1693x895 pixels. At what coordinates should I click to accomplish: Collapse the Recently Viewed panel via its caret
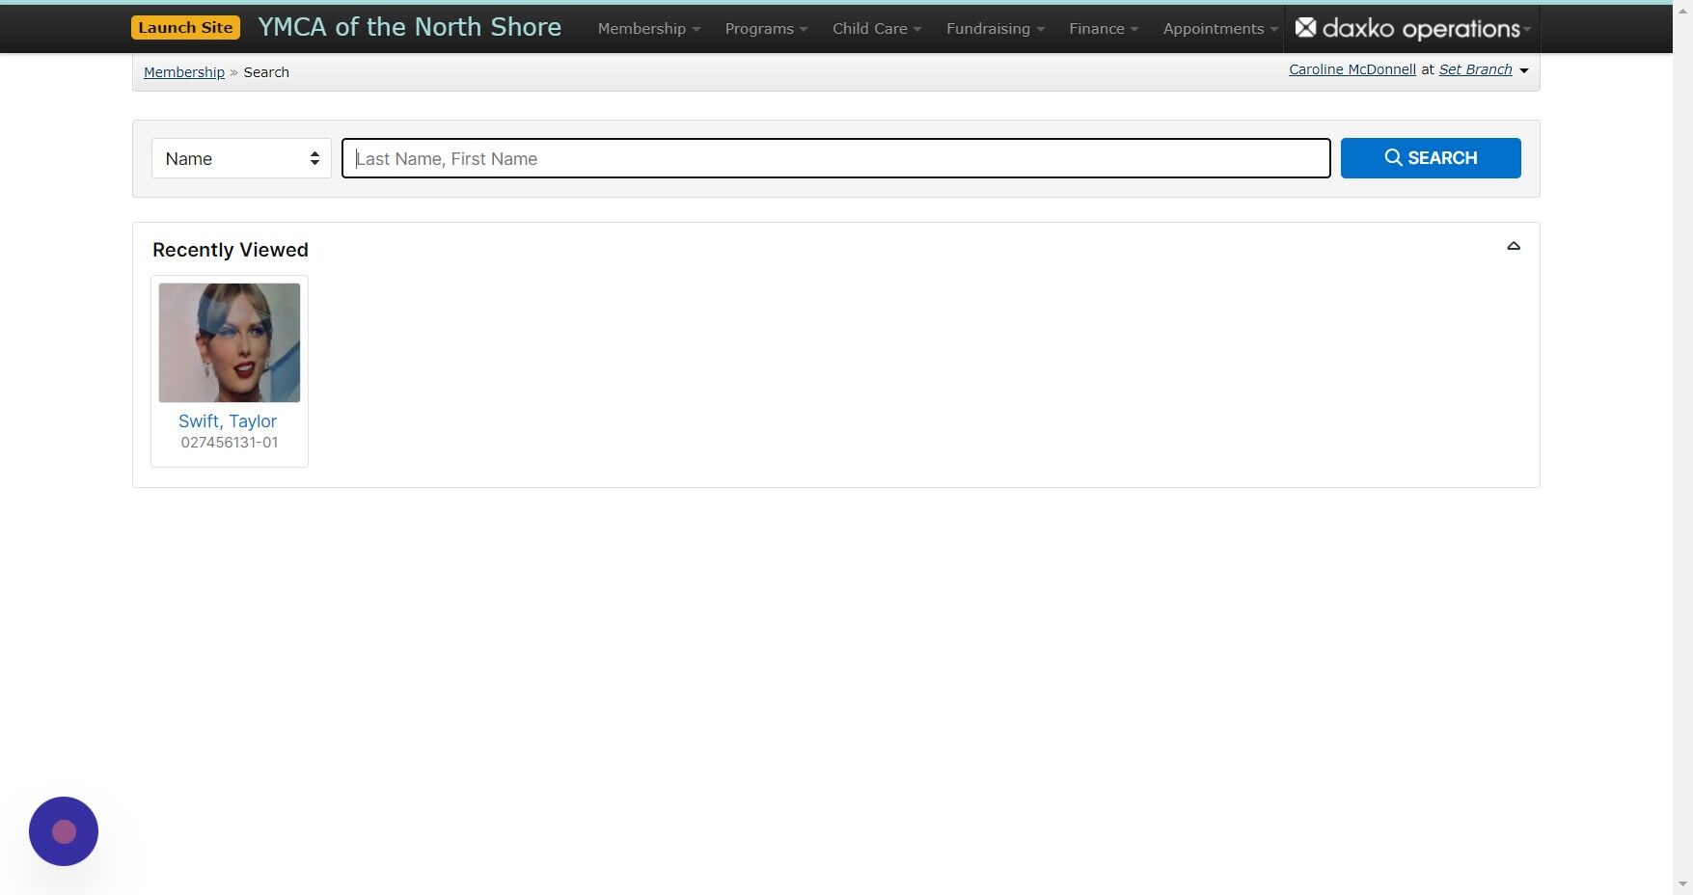[x=1514, y=246]
